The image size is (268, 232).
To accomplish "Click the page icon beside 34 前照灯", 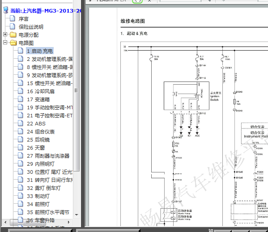I will 21,204.
